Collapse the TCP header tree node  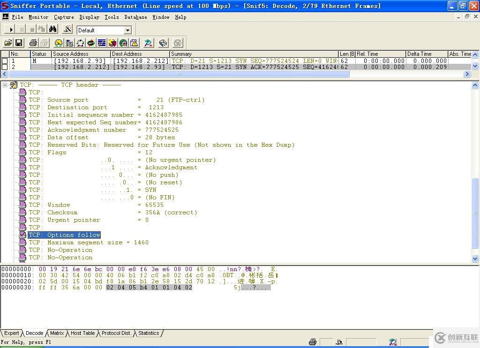click(5, 85)
